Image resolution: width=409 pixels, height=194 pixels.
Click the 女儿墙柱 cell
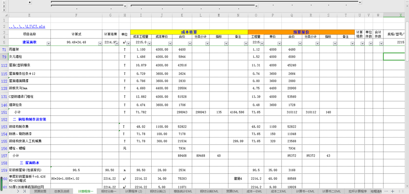coord(29,56)
